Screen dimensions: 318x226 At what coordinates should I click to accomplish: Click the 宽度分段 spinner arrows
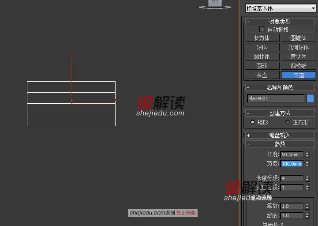click(x=307, y=188)
